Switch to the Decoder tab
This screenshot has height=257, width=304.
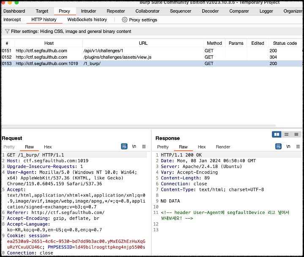210,11
